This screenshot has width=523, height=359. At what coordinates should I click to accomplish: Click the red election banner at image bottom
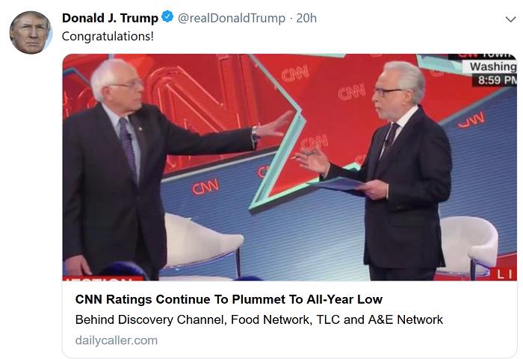click(102, 278)
